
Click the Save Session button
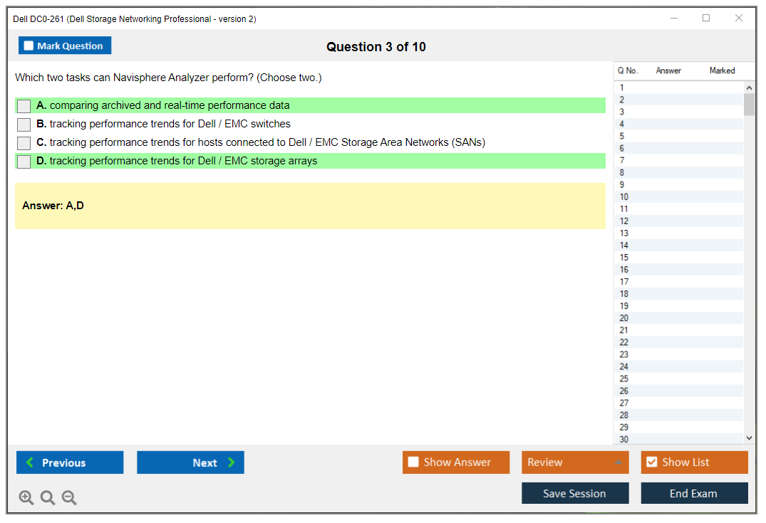574,493
